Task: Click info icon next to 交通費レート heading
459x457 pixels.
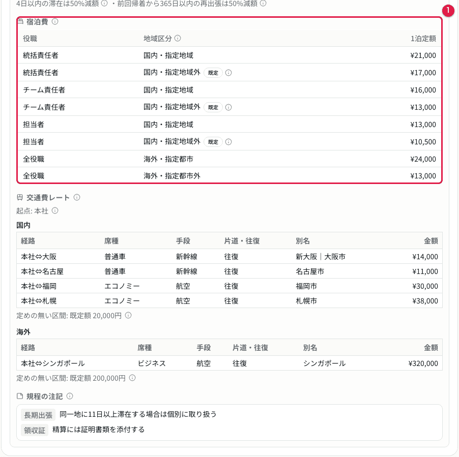Action: (x=77, y=197)
